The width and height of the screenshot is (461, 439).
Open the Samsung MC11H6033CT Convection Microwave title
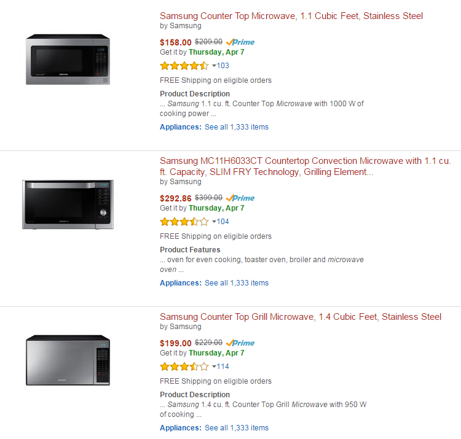305,166
